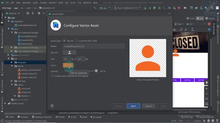Open the AVD Manager phone icon

[x=201, y=8]
